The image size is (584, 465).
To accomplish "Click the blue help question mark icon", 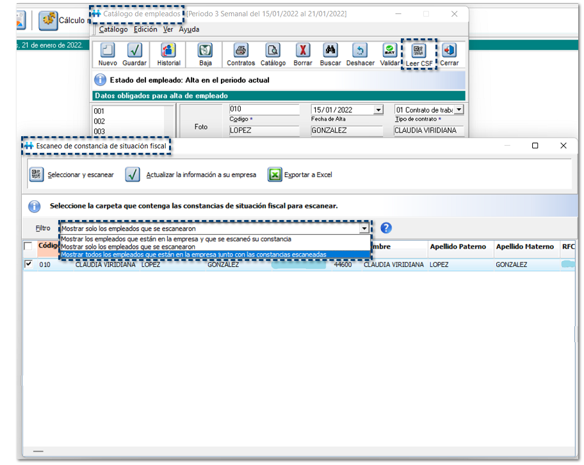I will click(386, 228).
